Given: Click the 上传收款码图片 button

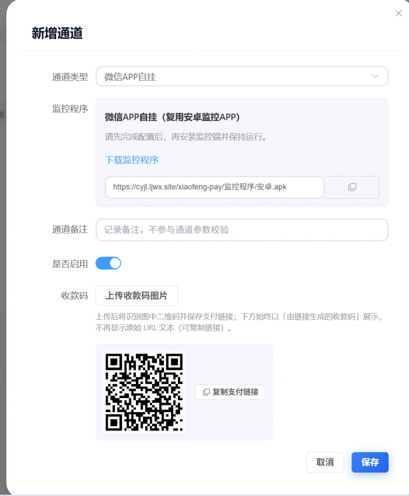Looking at the screenshot, I should click(136, 295).
